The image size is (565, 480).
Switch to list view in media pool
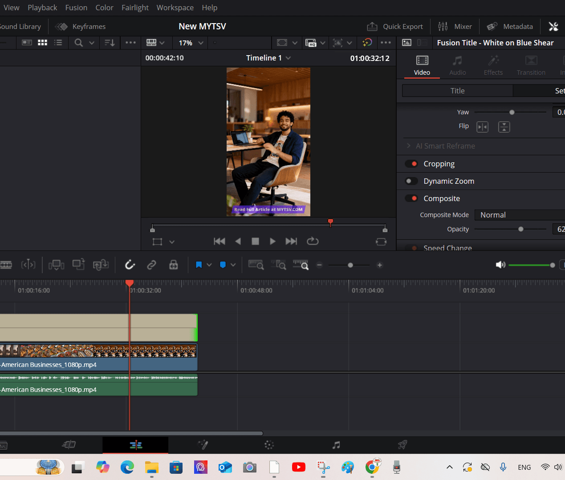coord(58,43)
